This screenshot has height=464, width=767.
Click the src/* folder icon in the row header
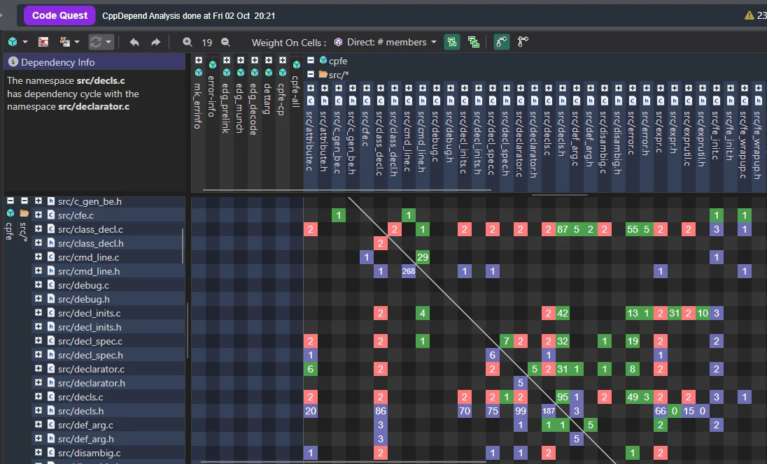click(24, 213)
